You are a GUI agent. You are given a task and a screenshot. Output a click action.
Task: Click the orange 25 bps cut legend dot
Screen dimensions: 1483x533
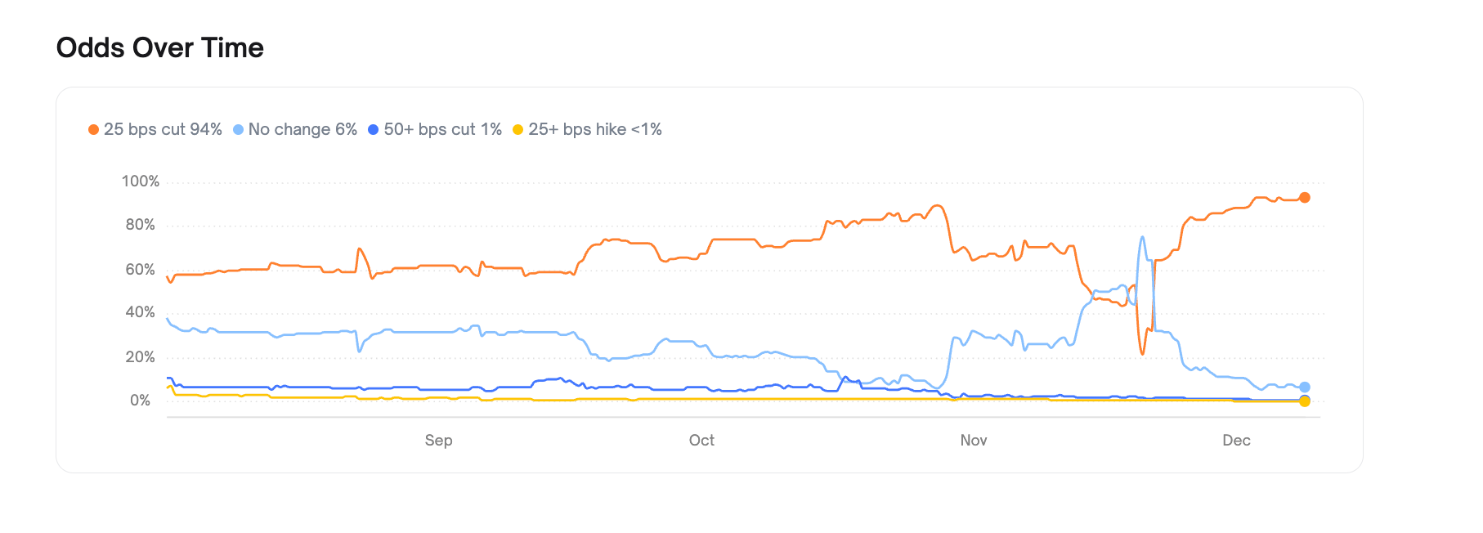tap(93, 130)
